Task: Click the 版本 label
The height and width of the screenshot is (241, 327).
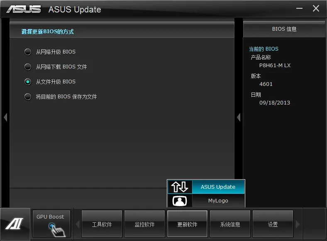Action: pos(256,76)
